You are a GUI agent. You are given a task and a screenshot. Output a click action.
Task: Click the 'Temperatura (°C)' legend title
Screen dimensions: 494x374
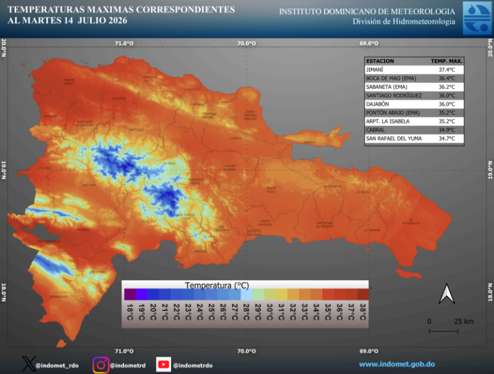tap(217, 285)
